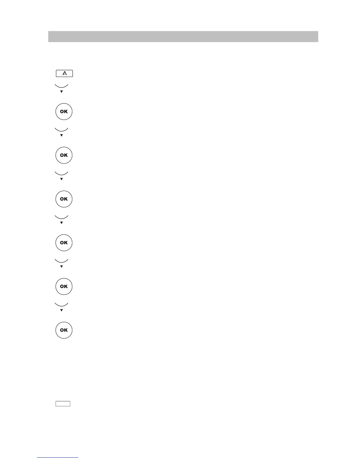Screen dimensions: 356x460
Task: Click the fourth down-arrow navigation key
Action: coord(61,220)
